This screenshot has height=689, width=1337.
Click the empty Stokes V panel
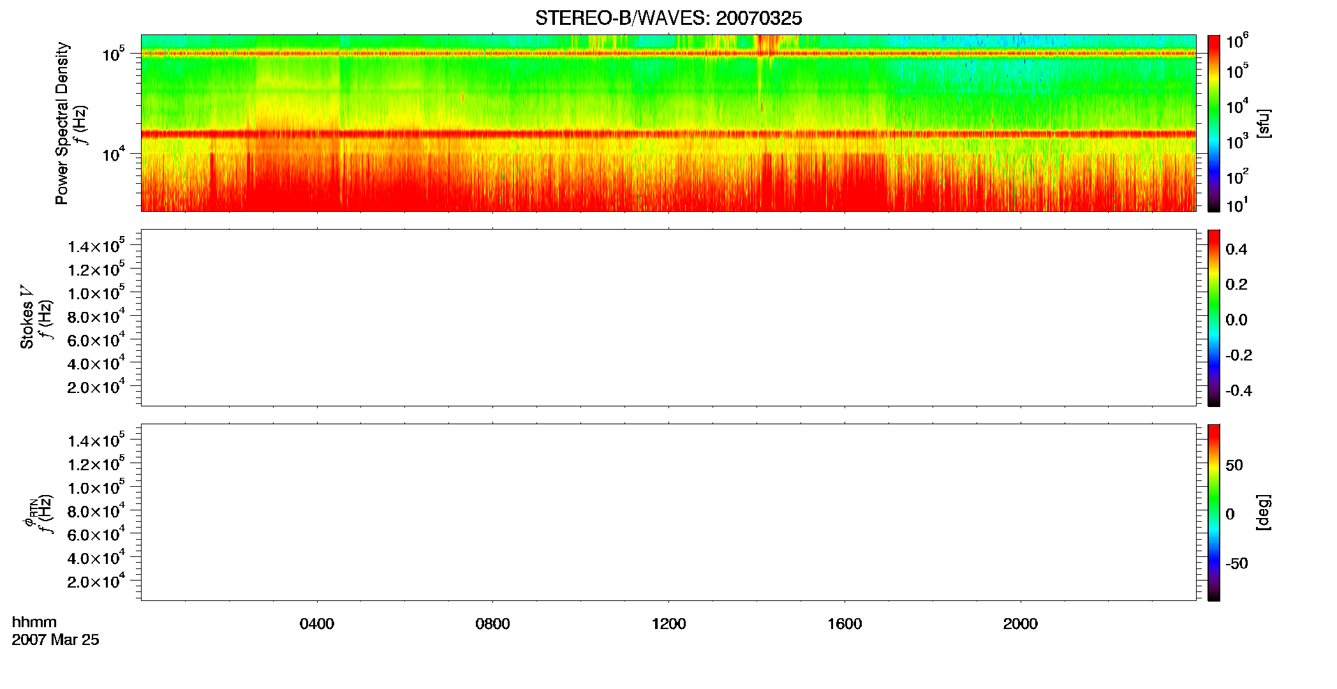tap(668, 318)
